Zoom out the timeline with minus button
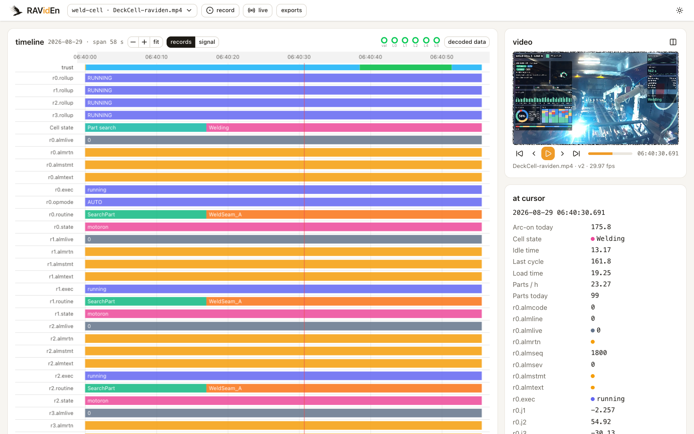This screenshot has height=434, width=694. pos(133,42)
